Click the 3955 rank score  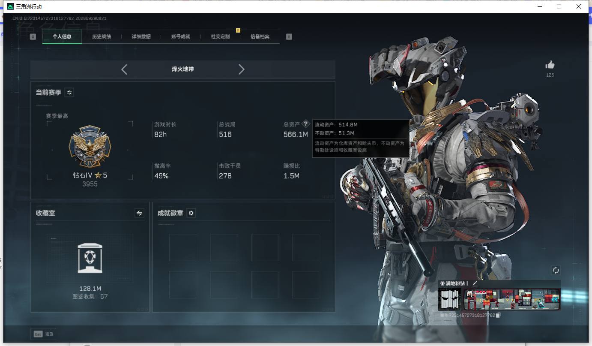click(90, 184)
